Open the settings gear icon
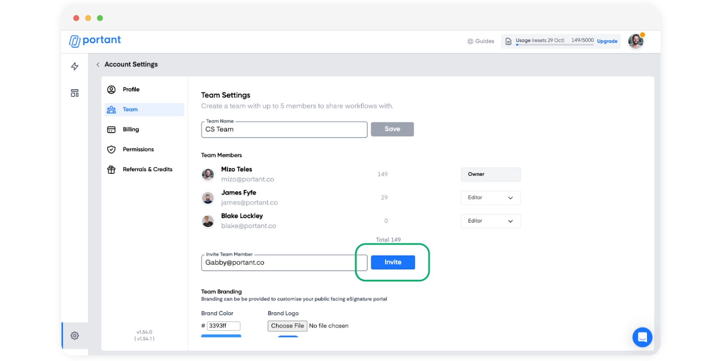This screenshot has height=361, width=722. coord(75,336)
